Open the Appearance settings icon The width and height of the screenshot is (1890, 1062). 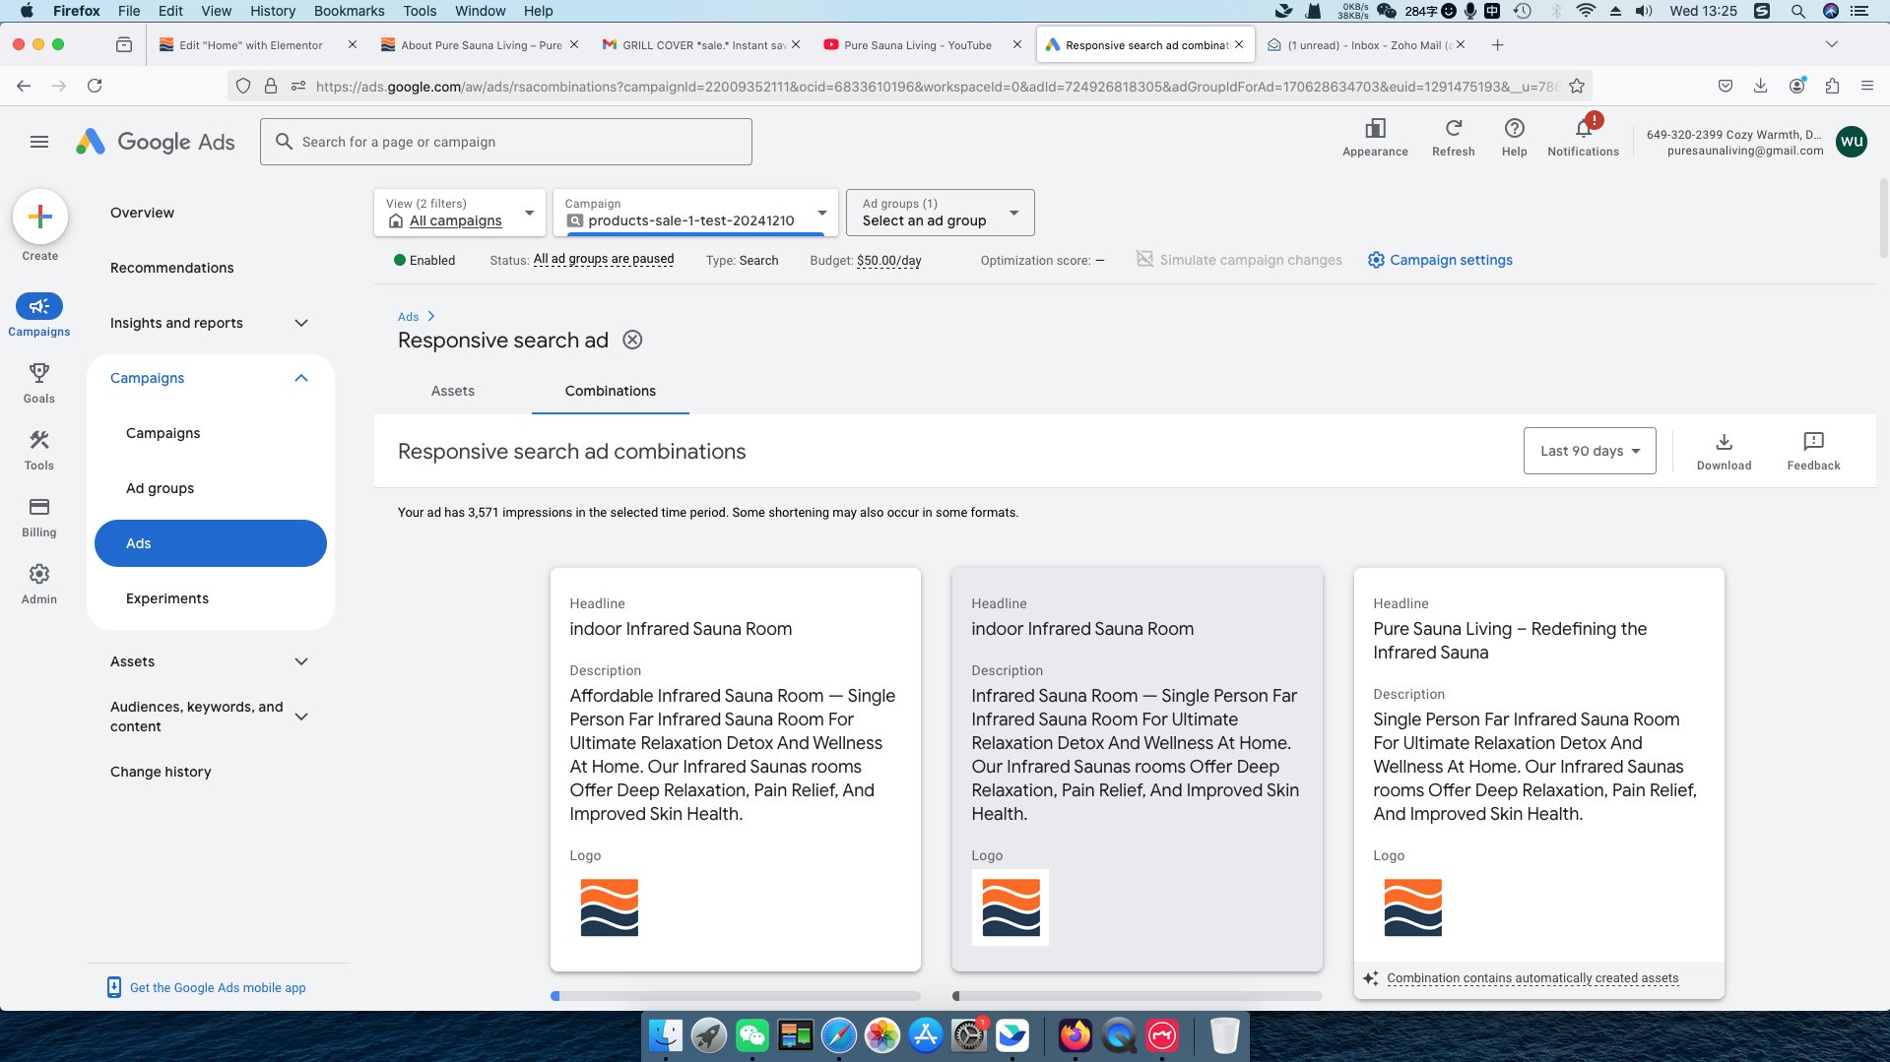pos(1375,129)
